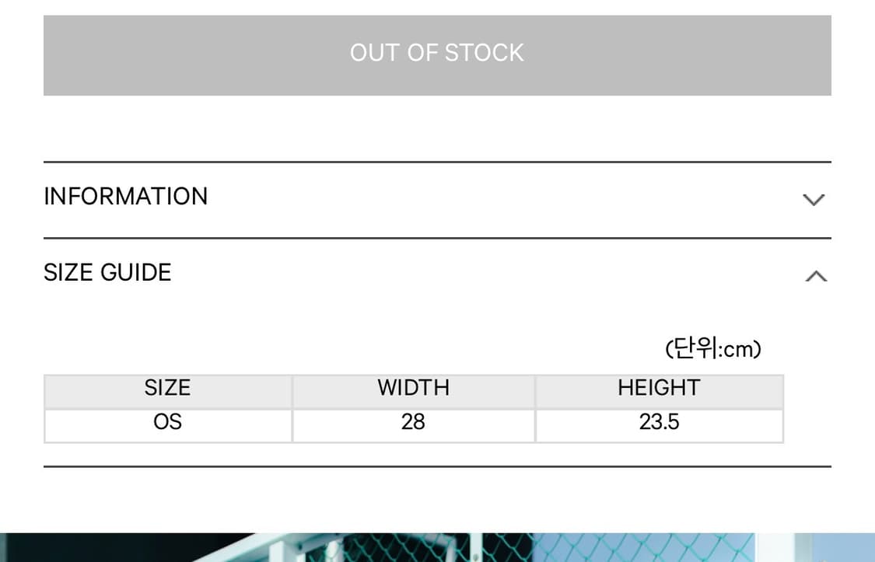Open the INFORMATION accordion heading
The width and height of the screenshot is (875, 562).
[x=126, y=197]
